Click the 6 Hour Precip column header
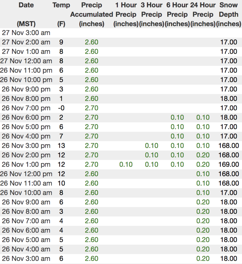 pos(177,14)
